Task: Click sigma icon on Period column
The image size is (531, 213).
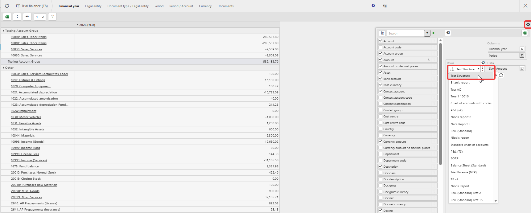Action: coord(522,55)
